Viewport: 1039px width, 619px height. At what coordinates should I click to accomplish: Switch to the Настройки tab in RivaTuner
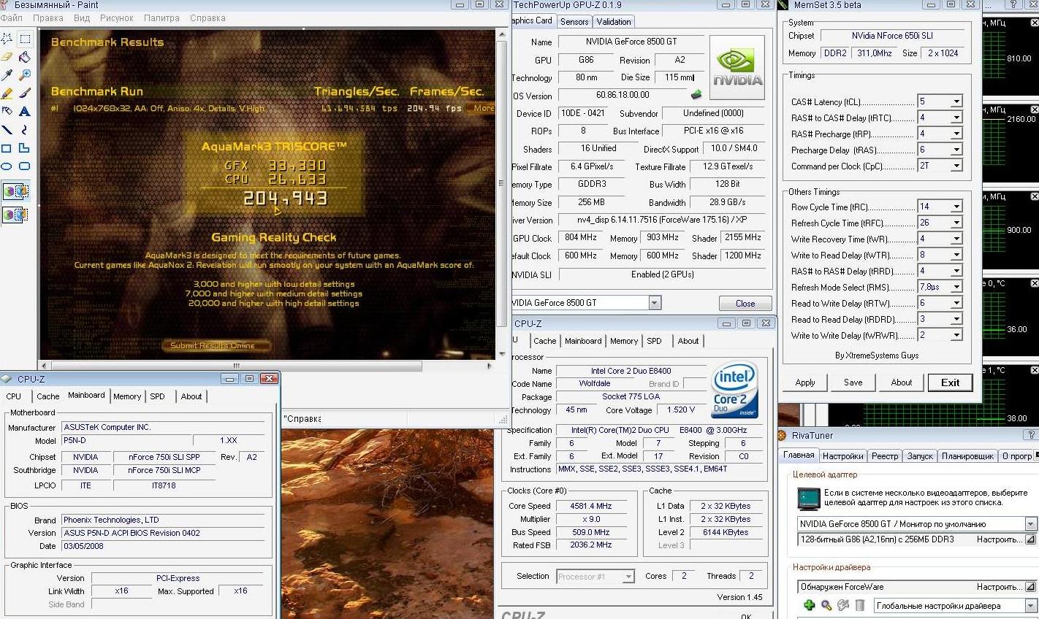click(842, 455)
